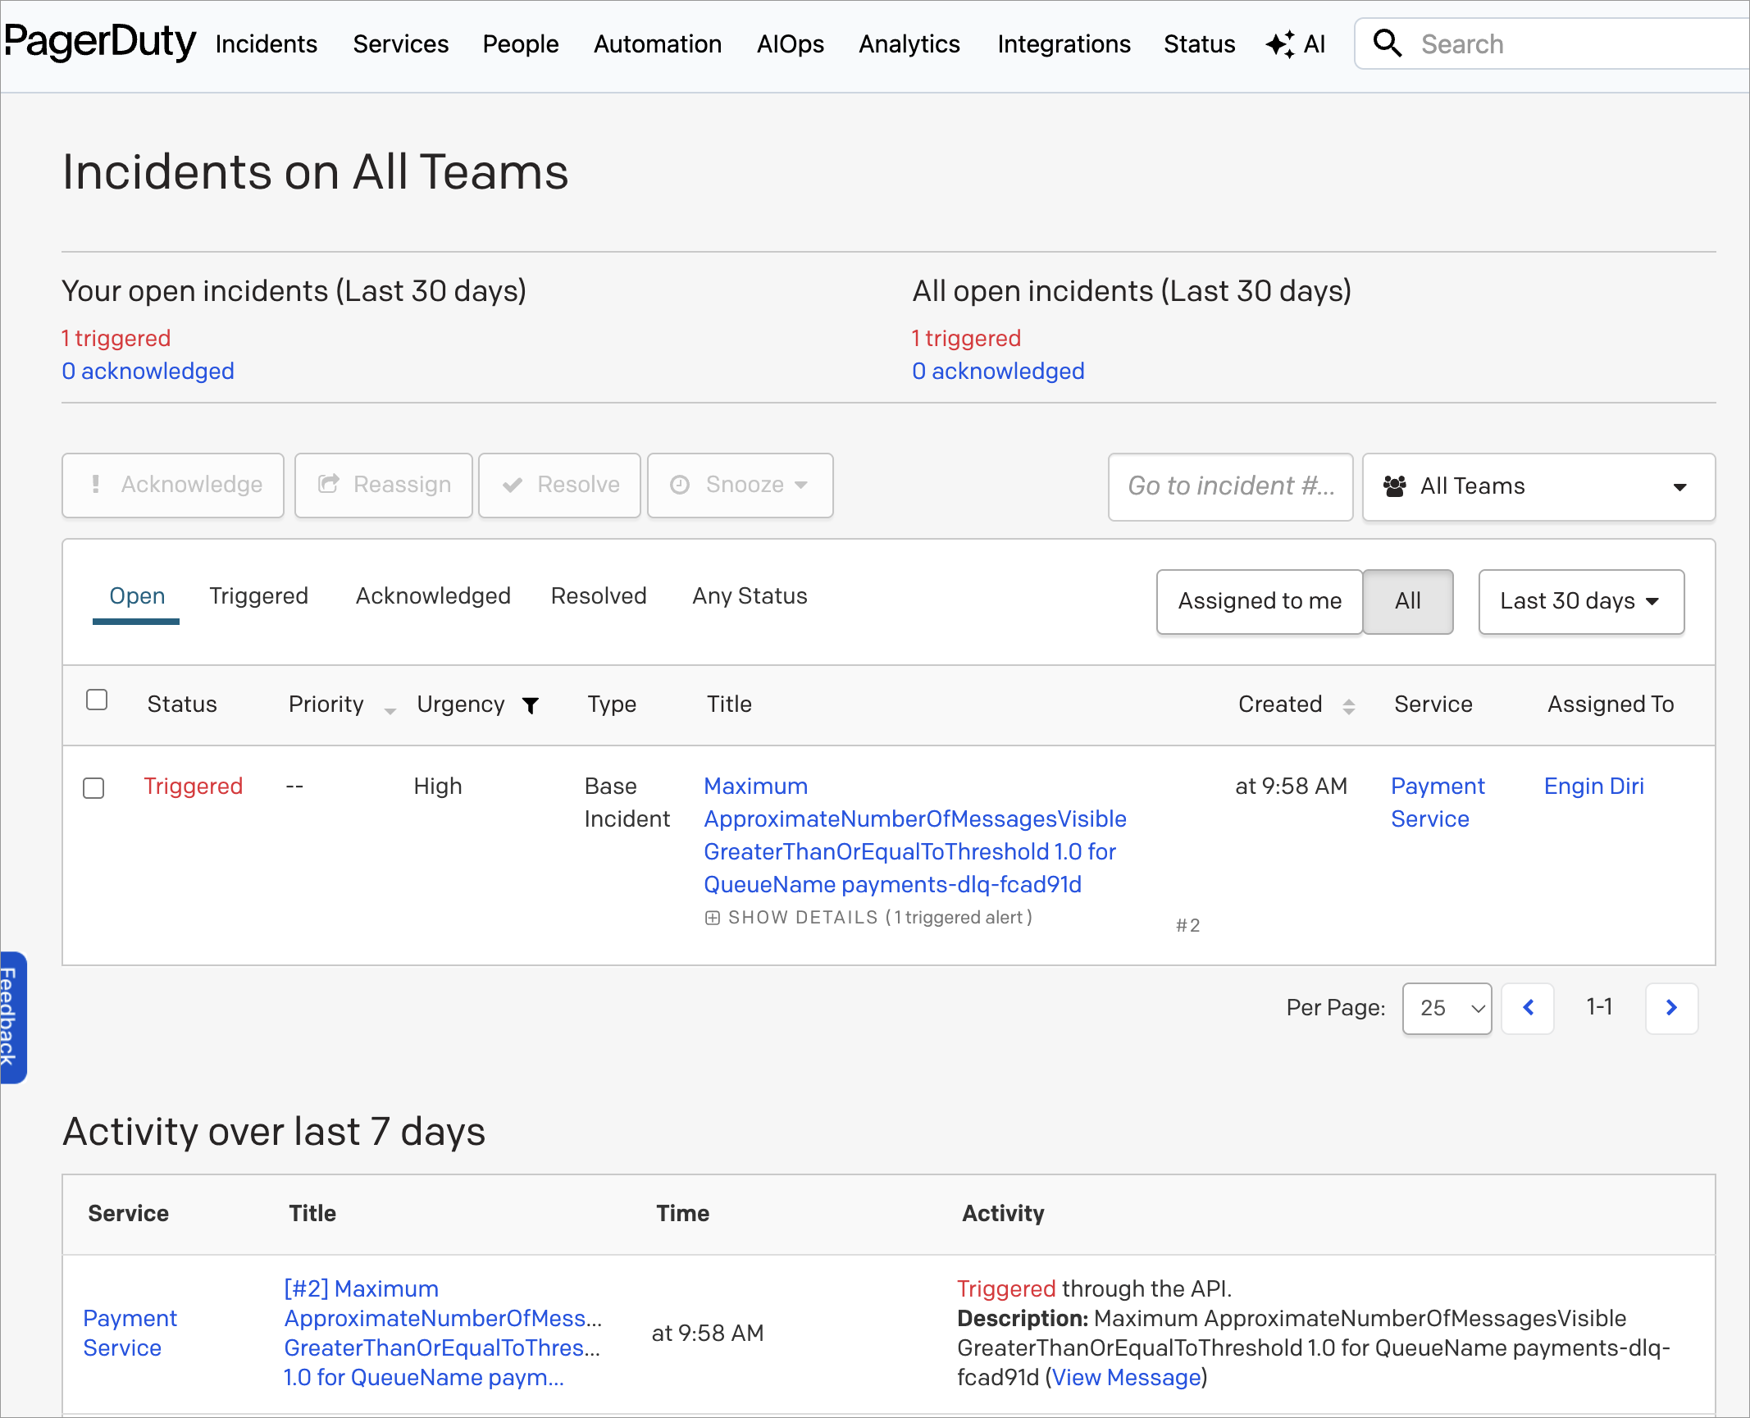Open the Automation nav menu

658,43
